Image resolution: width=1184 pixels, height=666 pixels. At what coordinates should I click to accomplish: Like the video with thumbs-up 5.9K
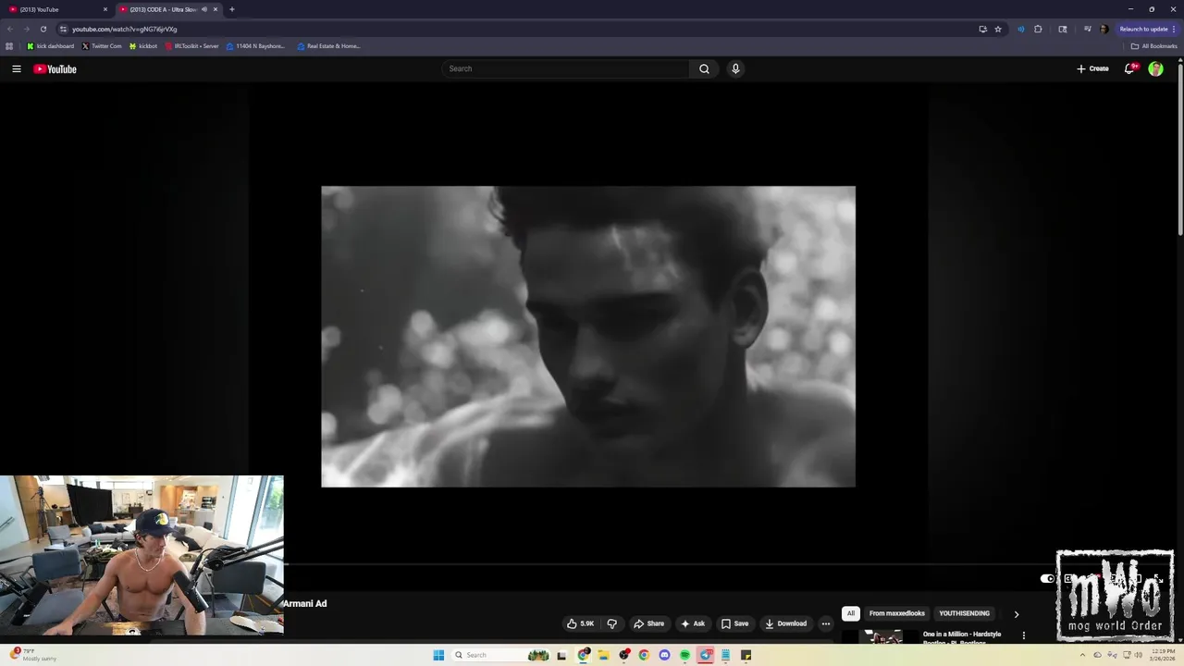(580, 623)
